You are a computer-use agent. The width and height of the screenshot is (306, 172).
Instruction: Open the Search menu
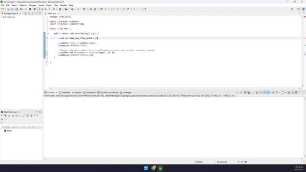point(41,5)
